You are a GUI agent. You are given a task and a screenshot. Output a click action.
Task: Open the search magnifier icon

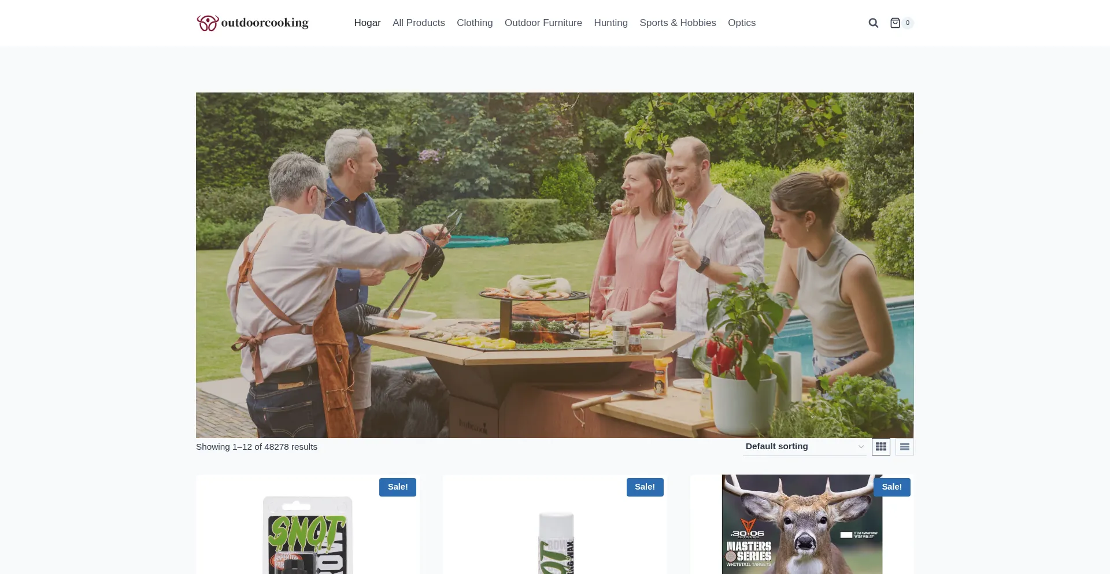click(874, 23)
